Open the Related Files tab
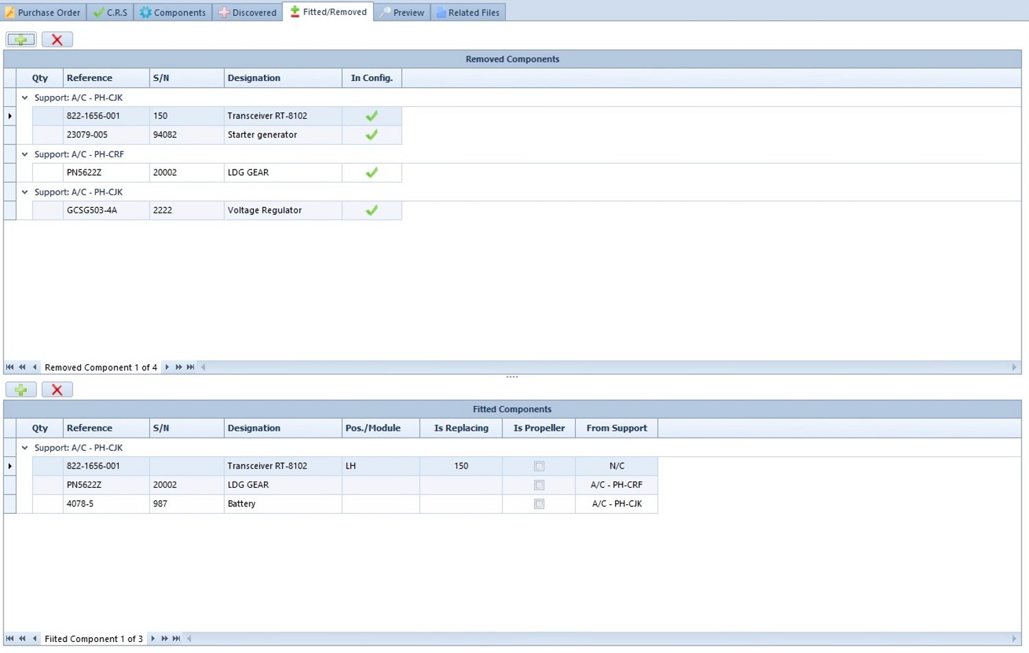 (468, 12)
